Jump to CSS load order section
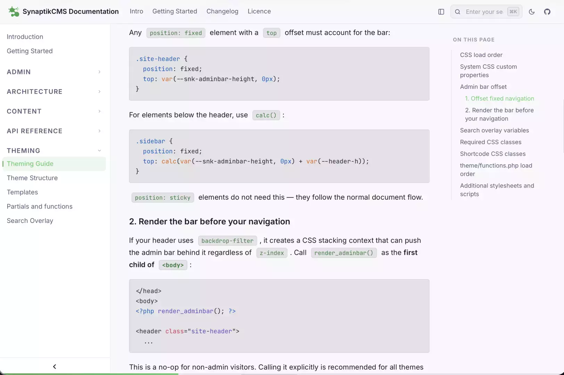The image size is (564, 375). [481, 55]
